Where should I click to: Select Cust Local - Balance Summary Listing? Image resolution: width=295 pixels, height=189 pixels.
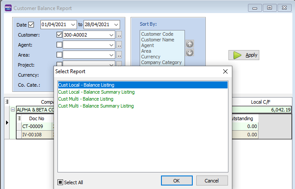96,92
